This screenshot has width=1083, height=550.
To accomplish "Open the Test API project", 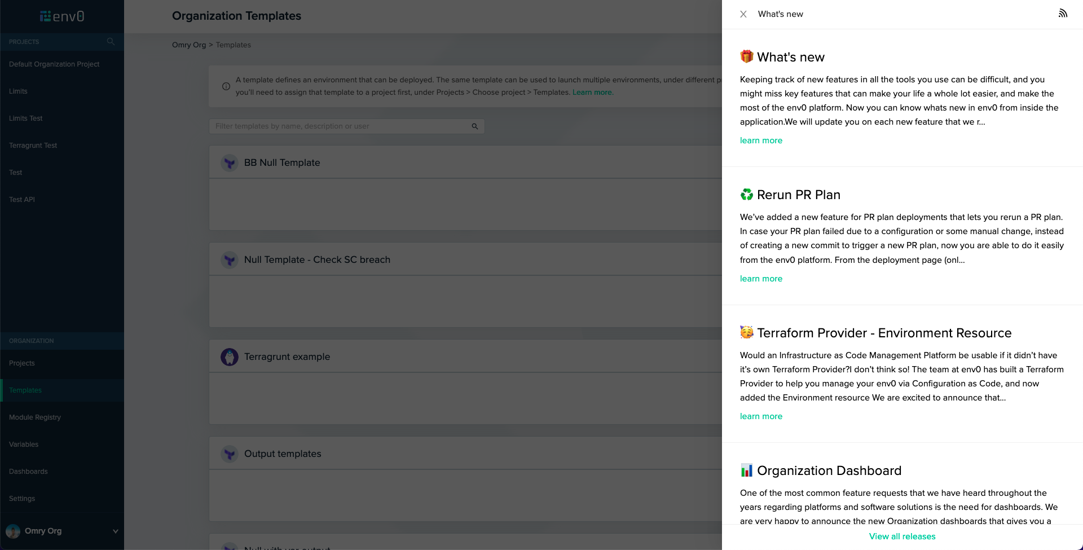I will [x=22, y=200].
